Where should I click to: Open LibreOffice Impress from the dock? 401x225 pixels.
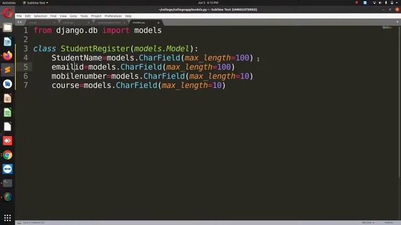point(8,98)
